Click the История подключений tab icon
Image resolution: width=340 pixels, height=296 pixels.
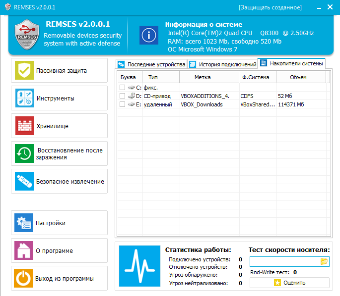[192, 64]
